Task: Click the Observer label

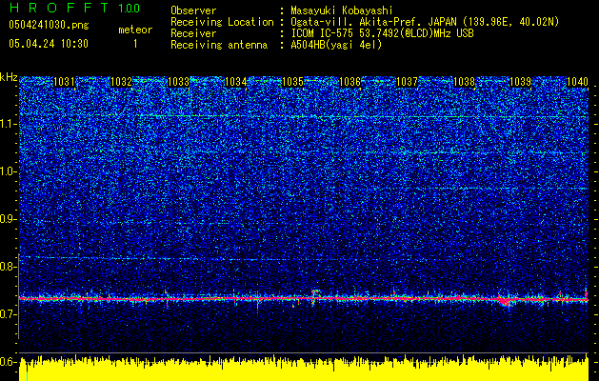Action: pyautogui.click(x=193, y=10)
